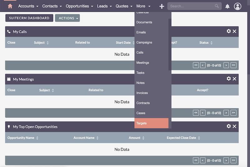Select Meetings from More menu

152,63
